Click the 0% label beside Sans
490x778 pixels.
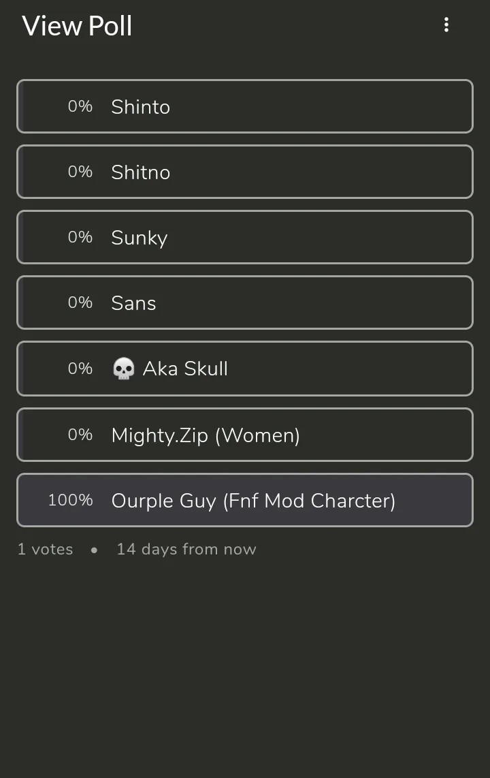click(80, 302)
